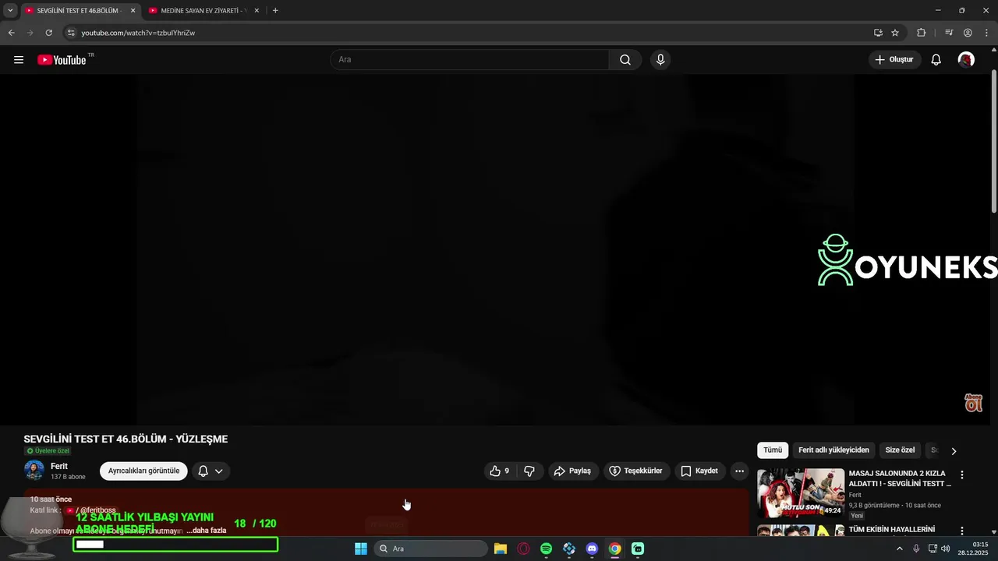The height and width of the screenshot is (561, 998).
Task: Open Ferit channel name link
Action: [x=59, y=466]
